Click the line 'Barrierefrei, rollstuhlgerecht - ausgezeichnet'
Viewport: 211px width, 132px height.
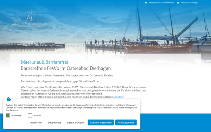tap(61, 81)
